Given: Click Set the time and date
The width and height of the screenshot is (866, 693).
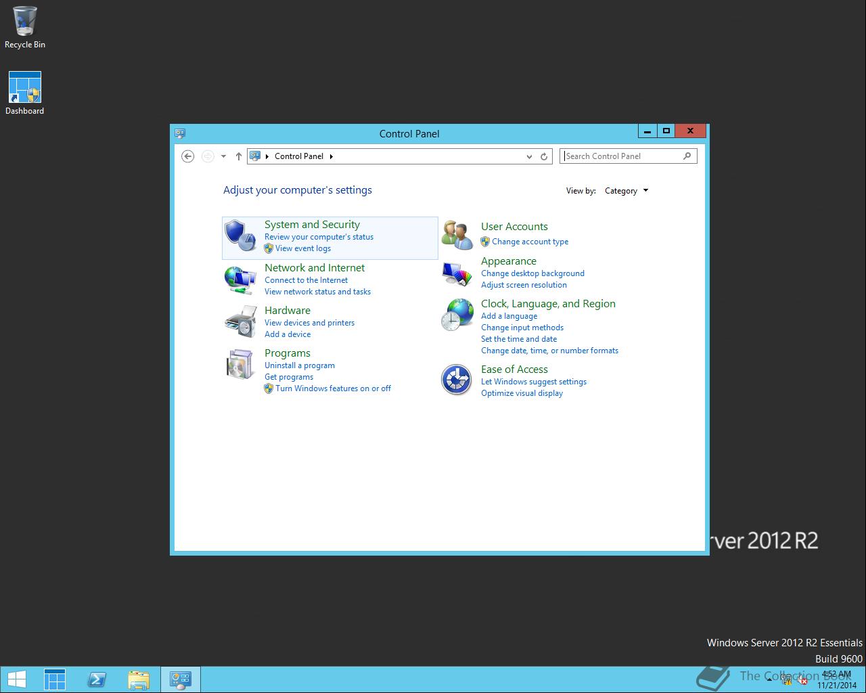Looking at the screenshot, I should 519,339.
